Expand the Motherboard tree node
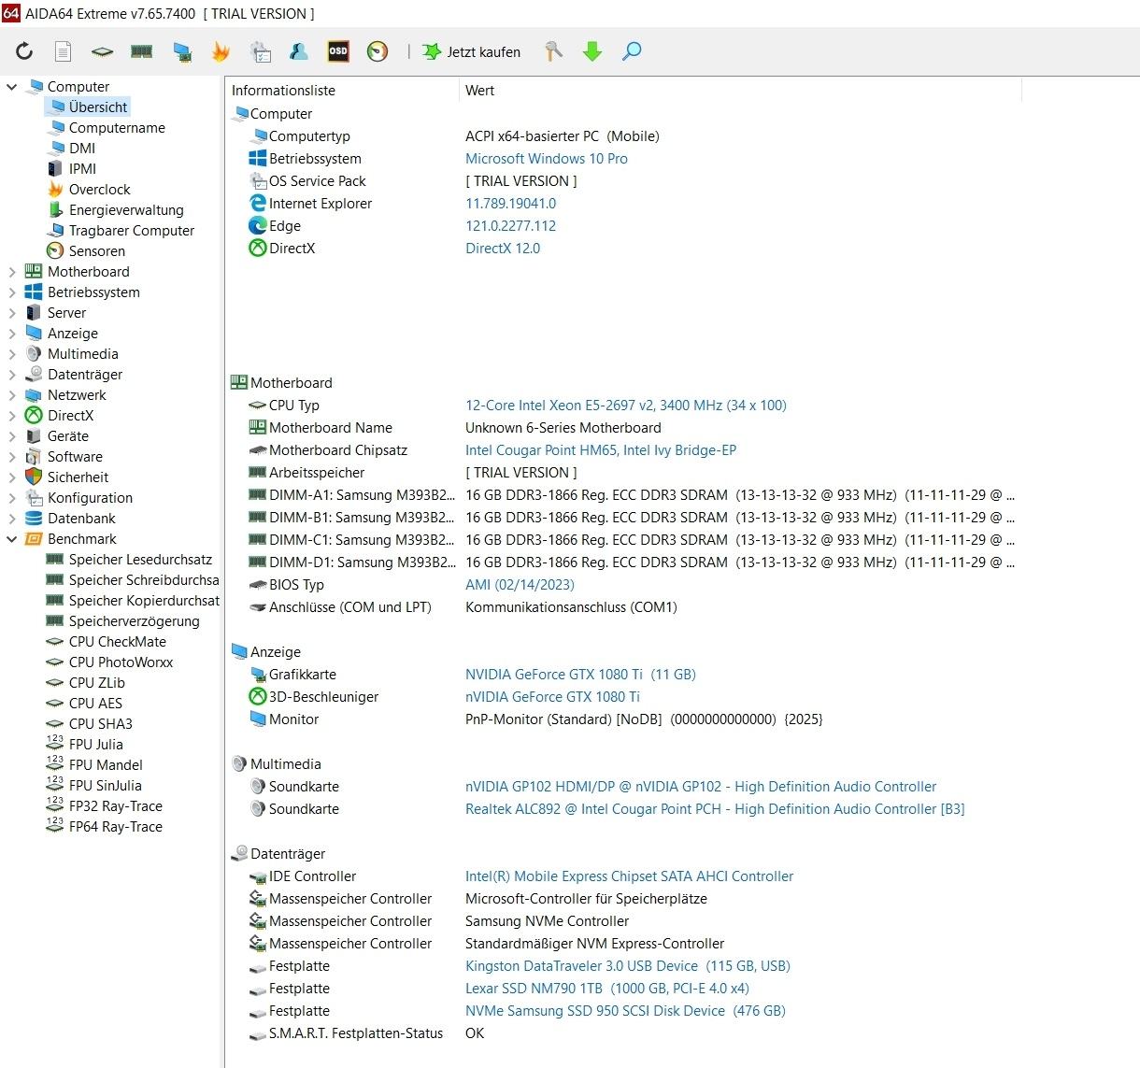The width and height of the screenshot is (1140, 1068). 12,272
